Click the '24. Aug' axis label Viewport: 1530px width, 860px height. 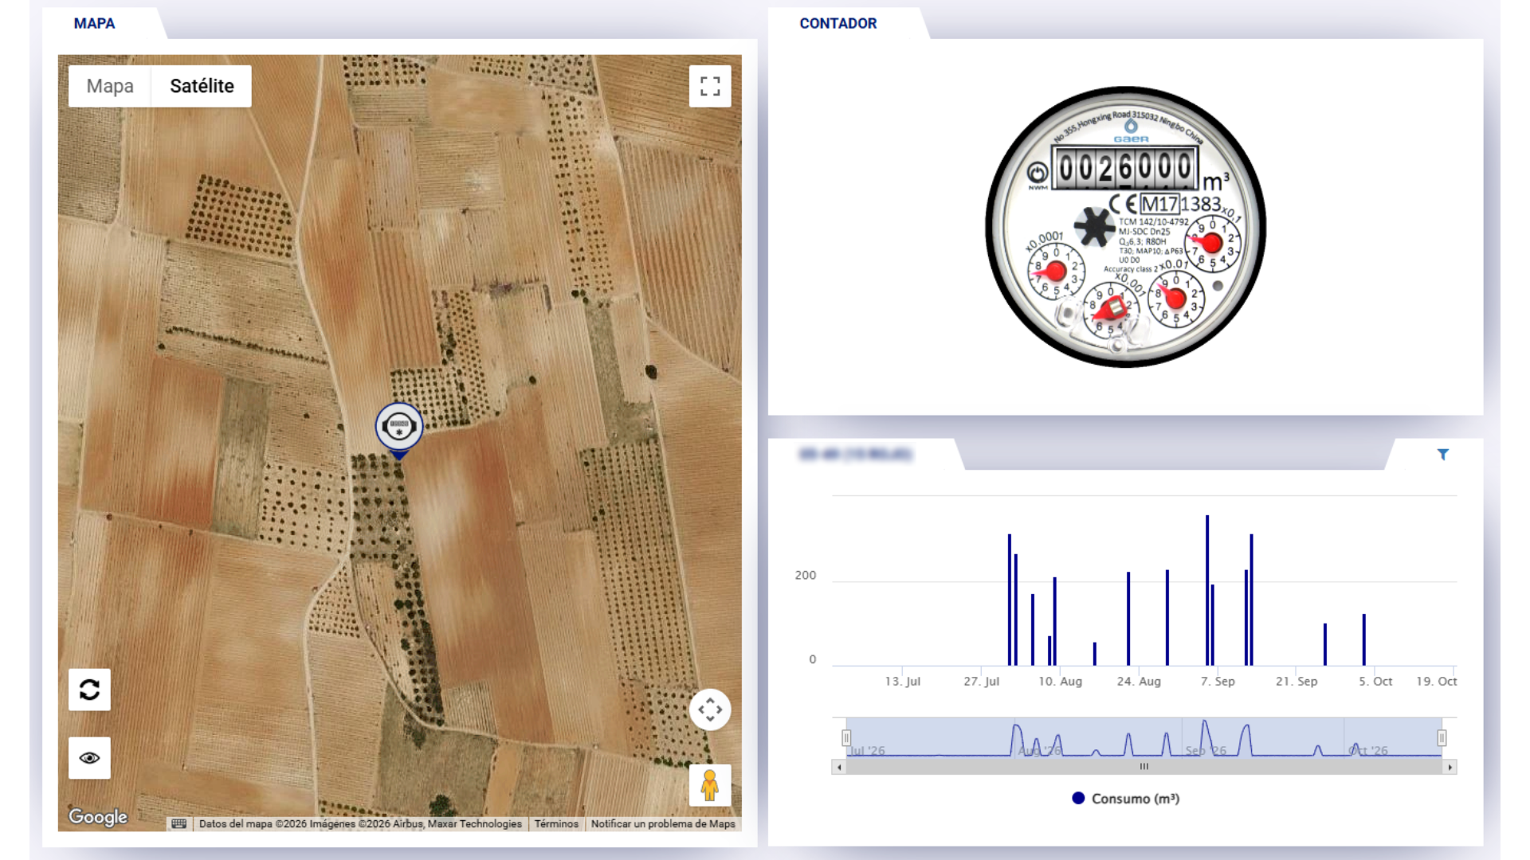click(x=1139, y=682)
